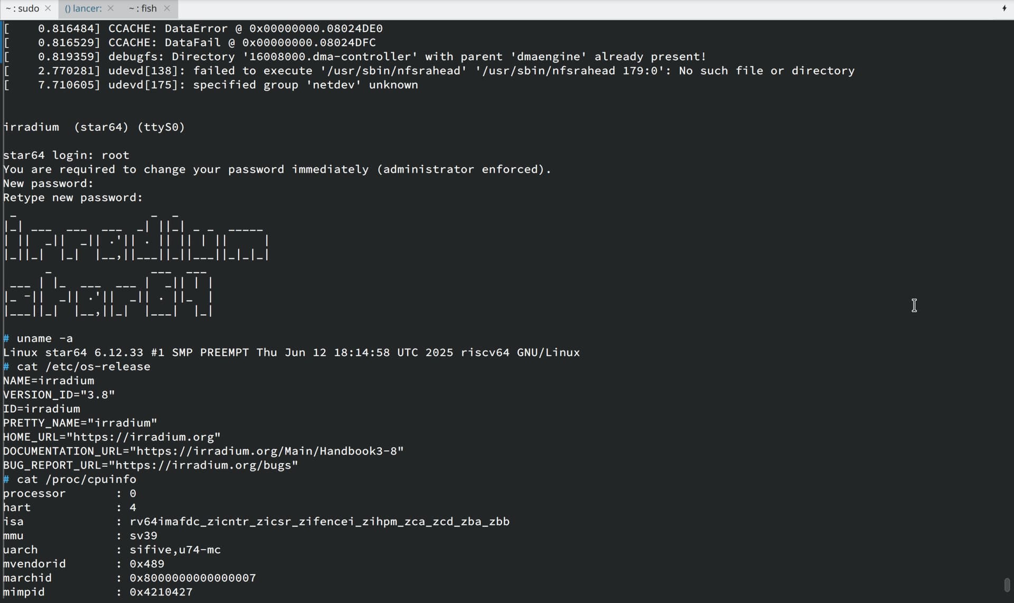This screenshot has height=603, width=1014.
Task: Click the '/usr/sbin/nfsrahead' path in udevd error
Action: (x=394, y=71)
